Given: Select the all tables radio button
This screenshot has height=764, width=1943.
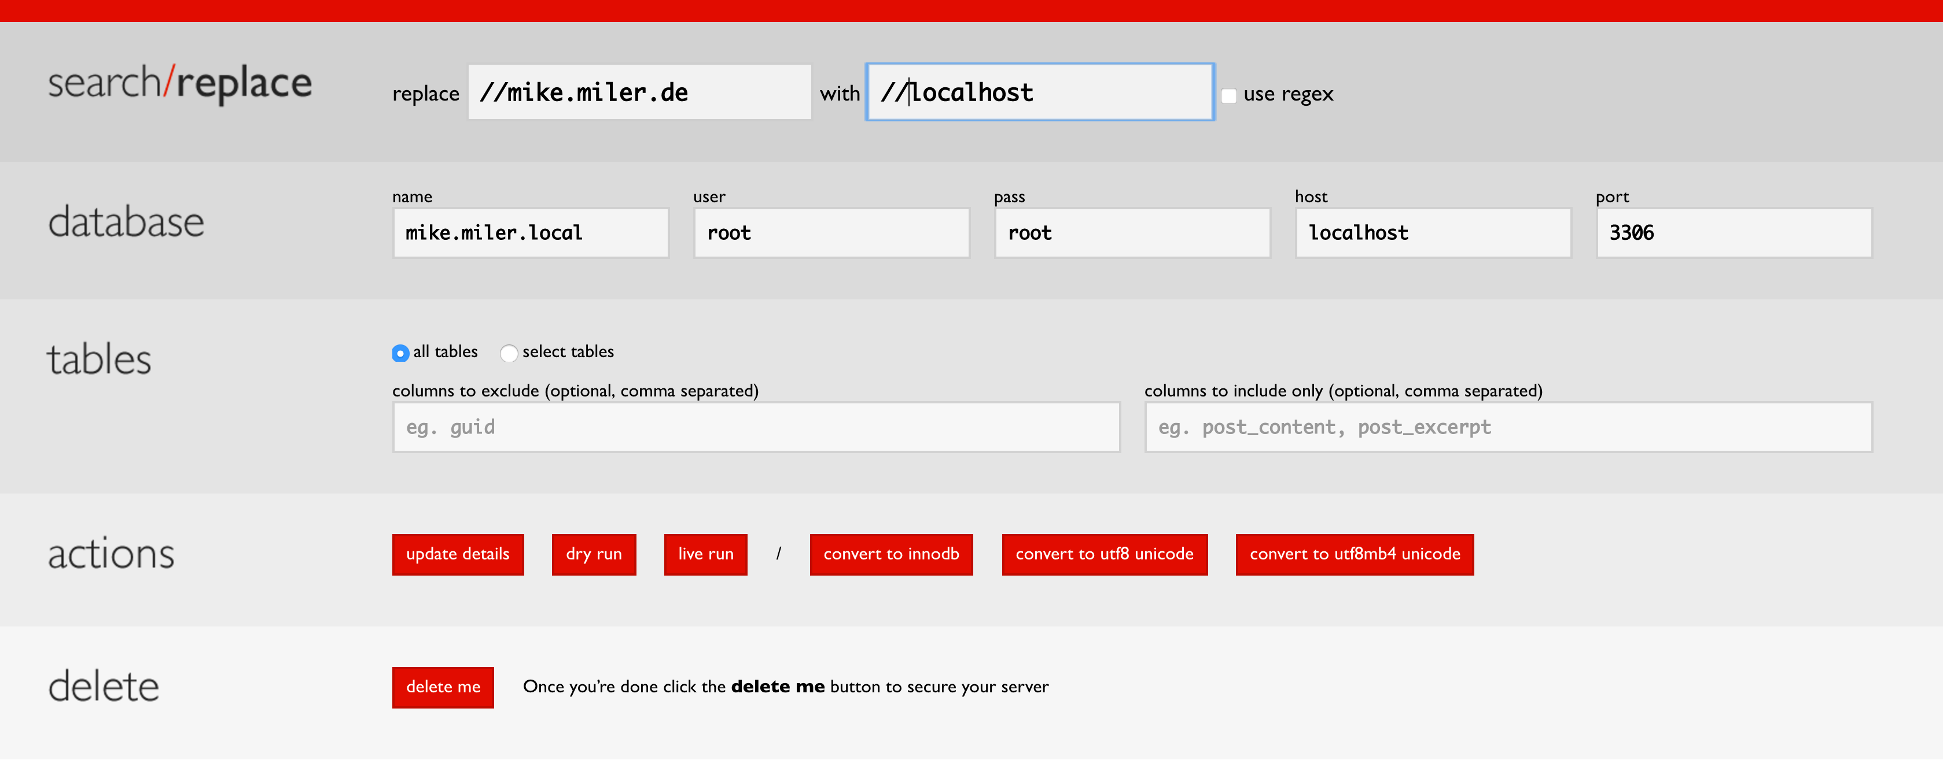Looking at the screenshot, I should click(400, 353).
